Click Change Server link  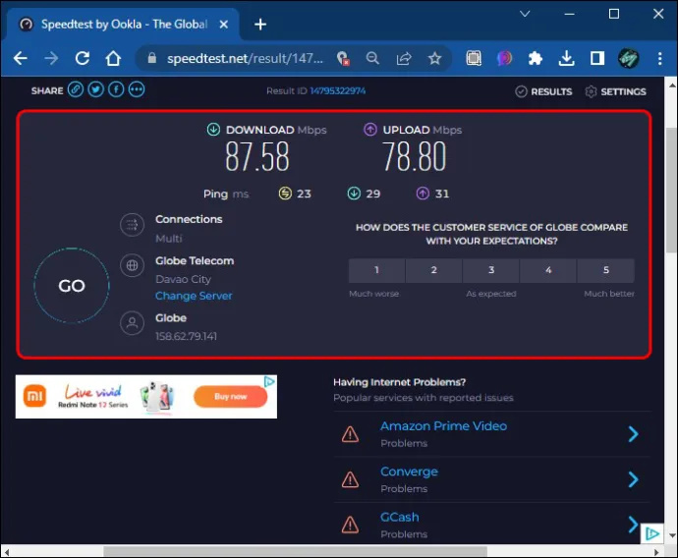tap(194, 296)
